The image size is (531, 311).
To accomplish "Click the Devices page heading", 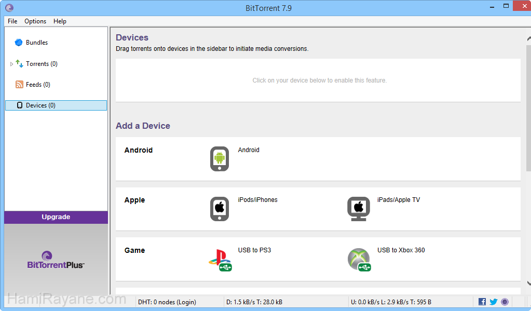I will click(132, 37).
